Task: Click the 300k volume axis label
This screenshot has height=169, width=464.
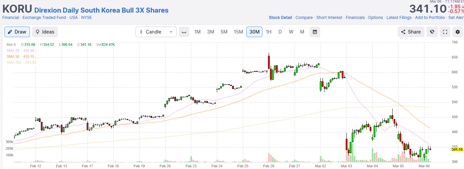Action: point(9,142)
